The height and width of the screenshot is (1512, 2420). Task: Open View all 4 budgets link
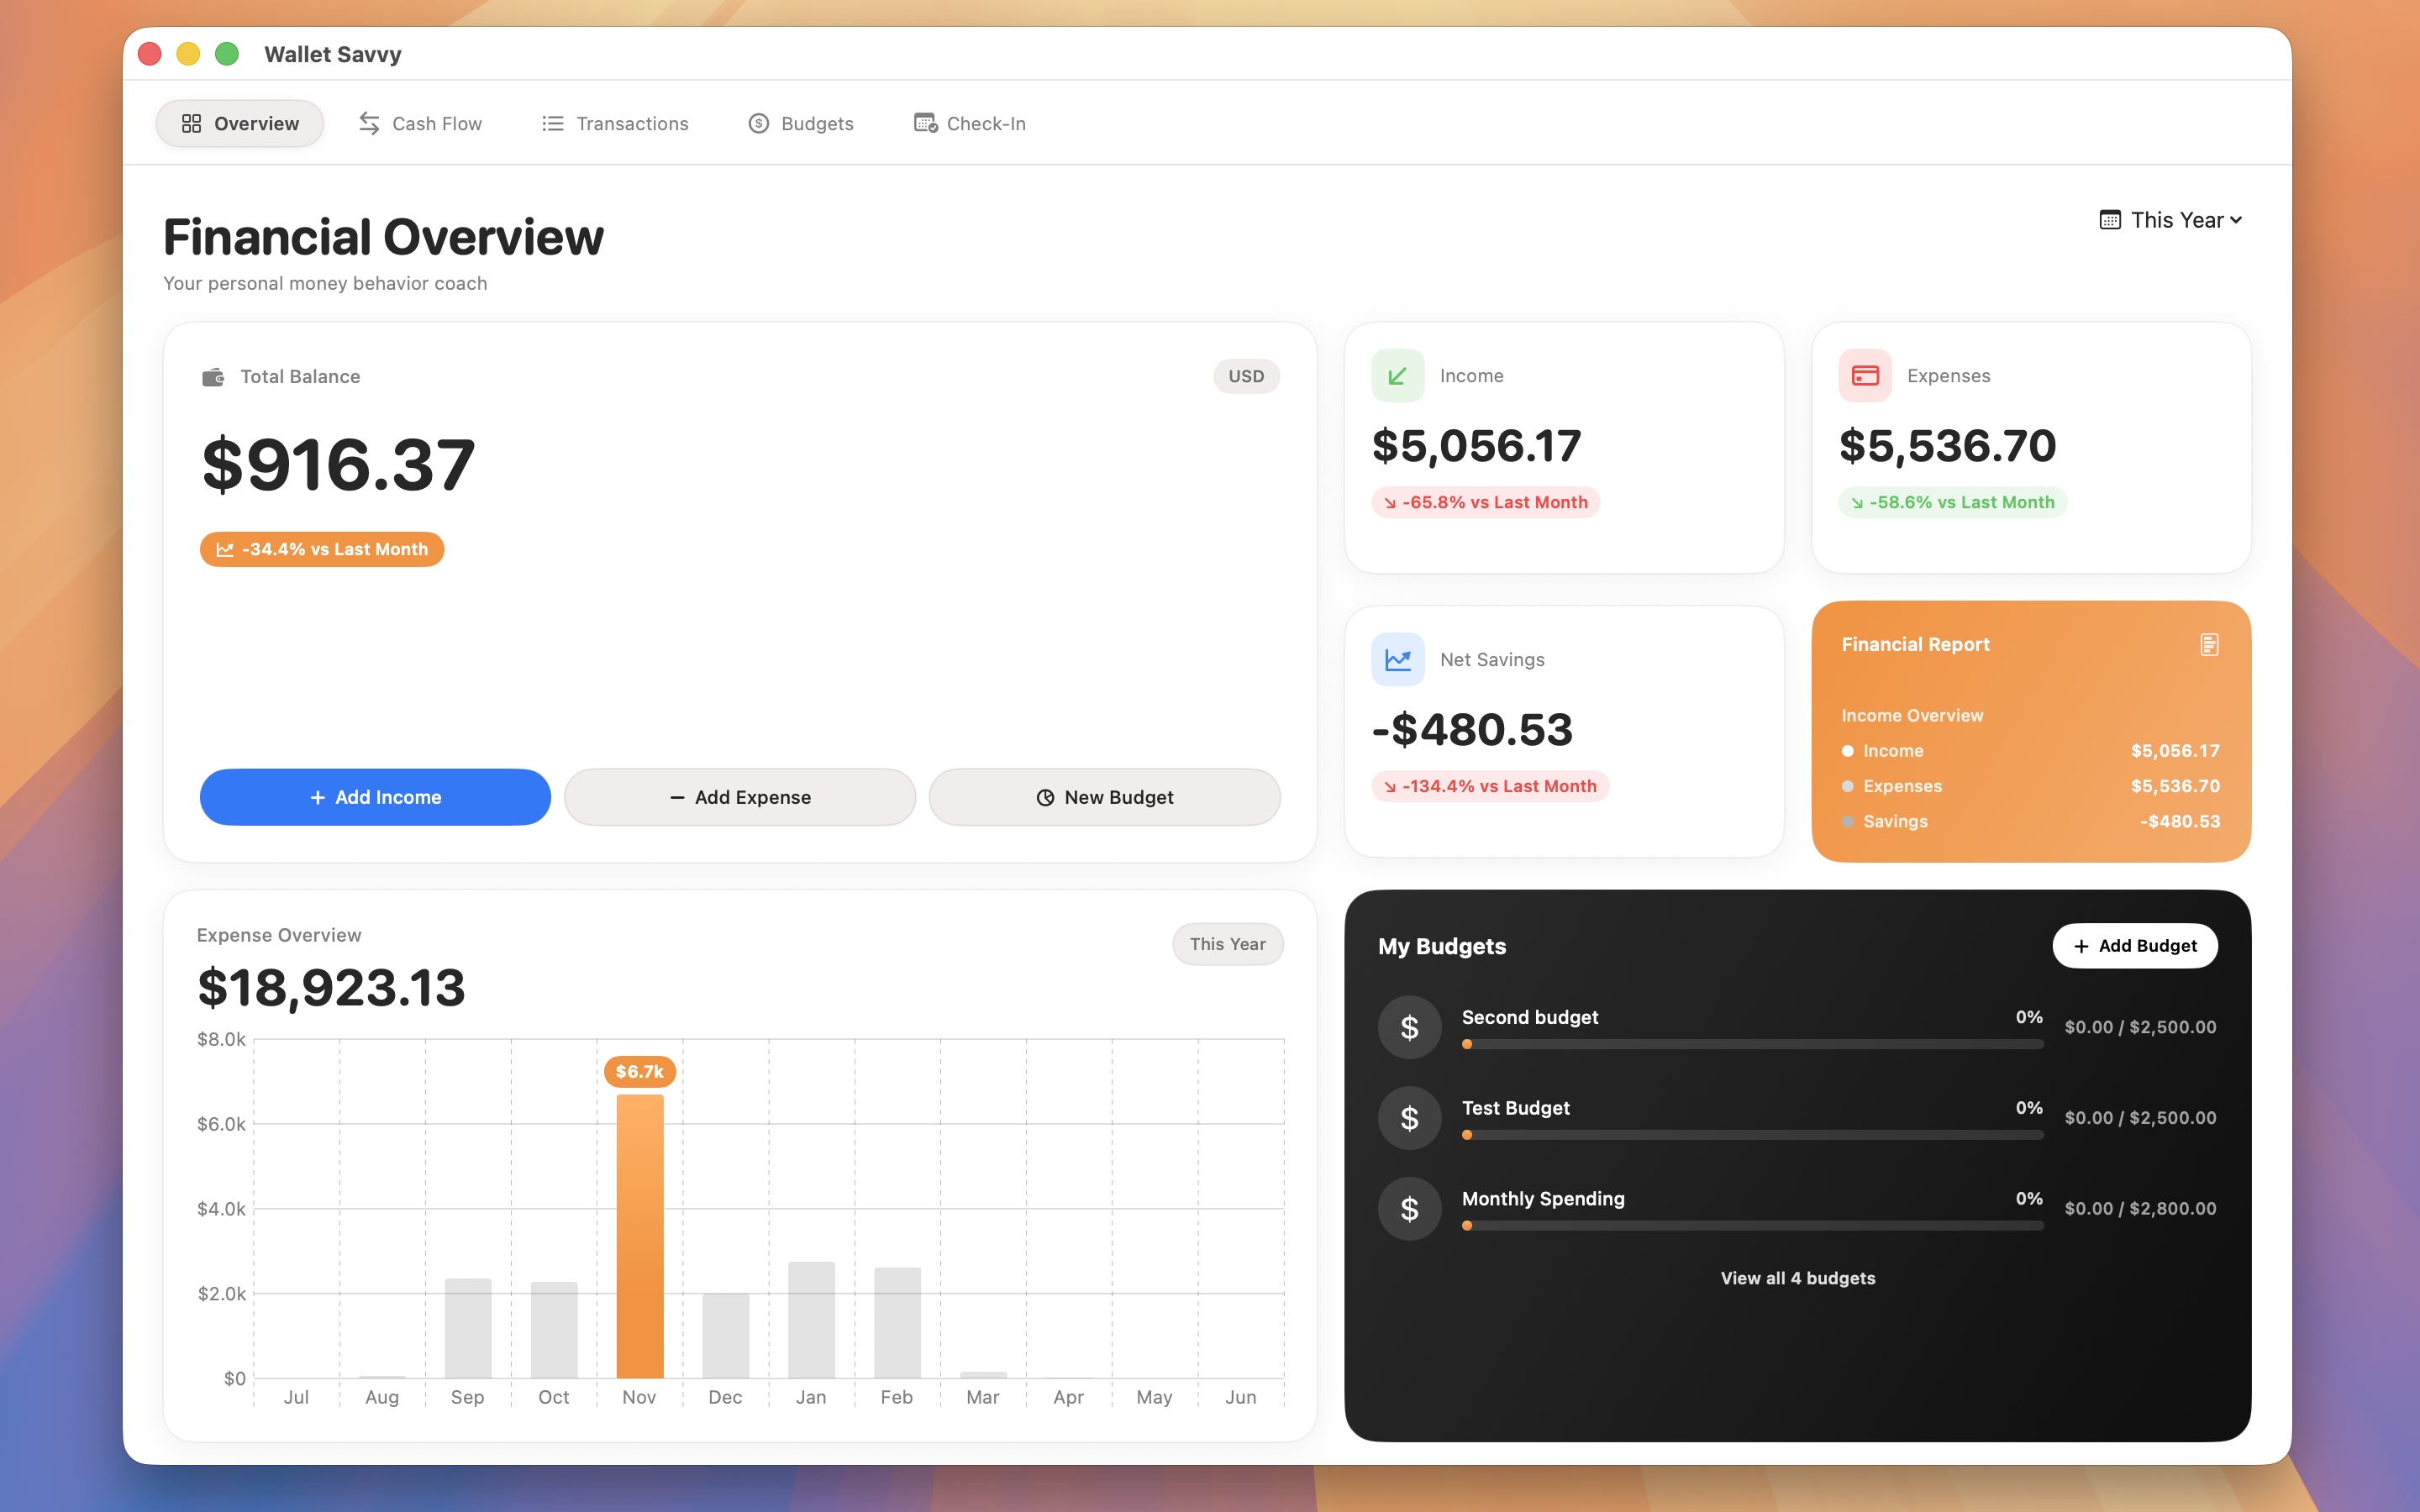click(x=1797, y=1278)
